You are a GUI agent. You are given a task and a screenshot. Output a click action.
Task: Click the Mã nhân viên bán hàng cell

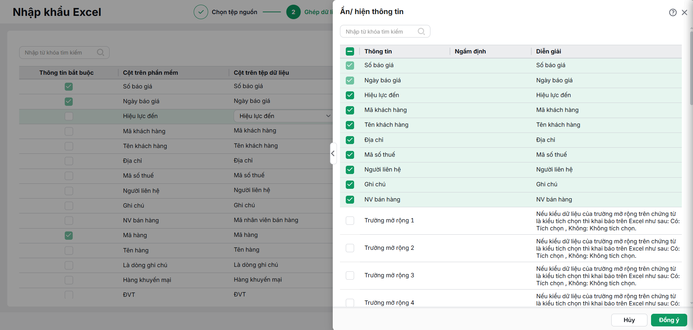(266, 220)
